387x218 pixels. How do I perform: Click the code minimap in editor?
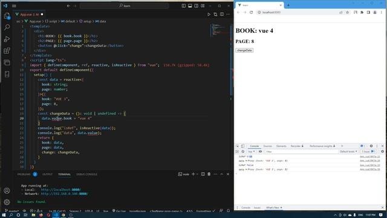pos(220,30)
